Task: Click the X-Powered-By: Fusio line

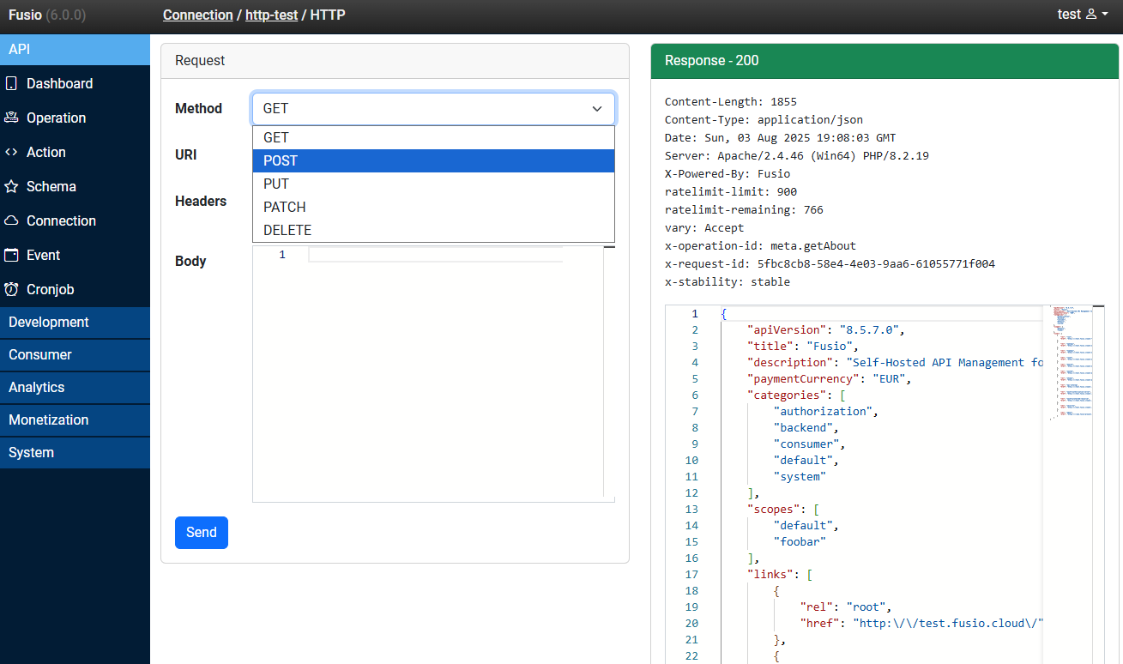Action: 728,173
